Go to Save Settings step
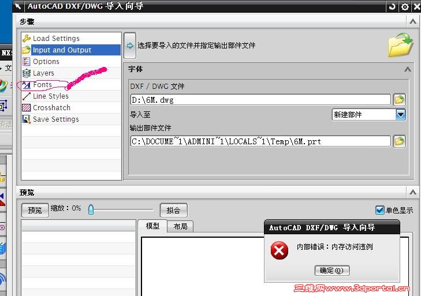The width and height of the screenshot is (421, 296). pyautogui.click(x=71, y=119)
